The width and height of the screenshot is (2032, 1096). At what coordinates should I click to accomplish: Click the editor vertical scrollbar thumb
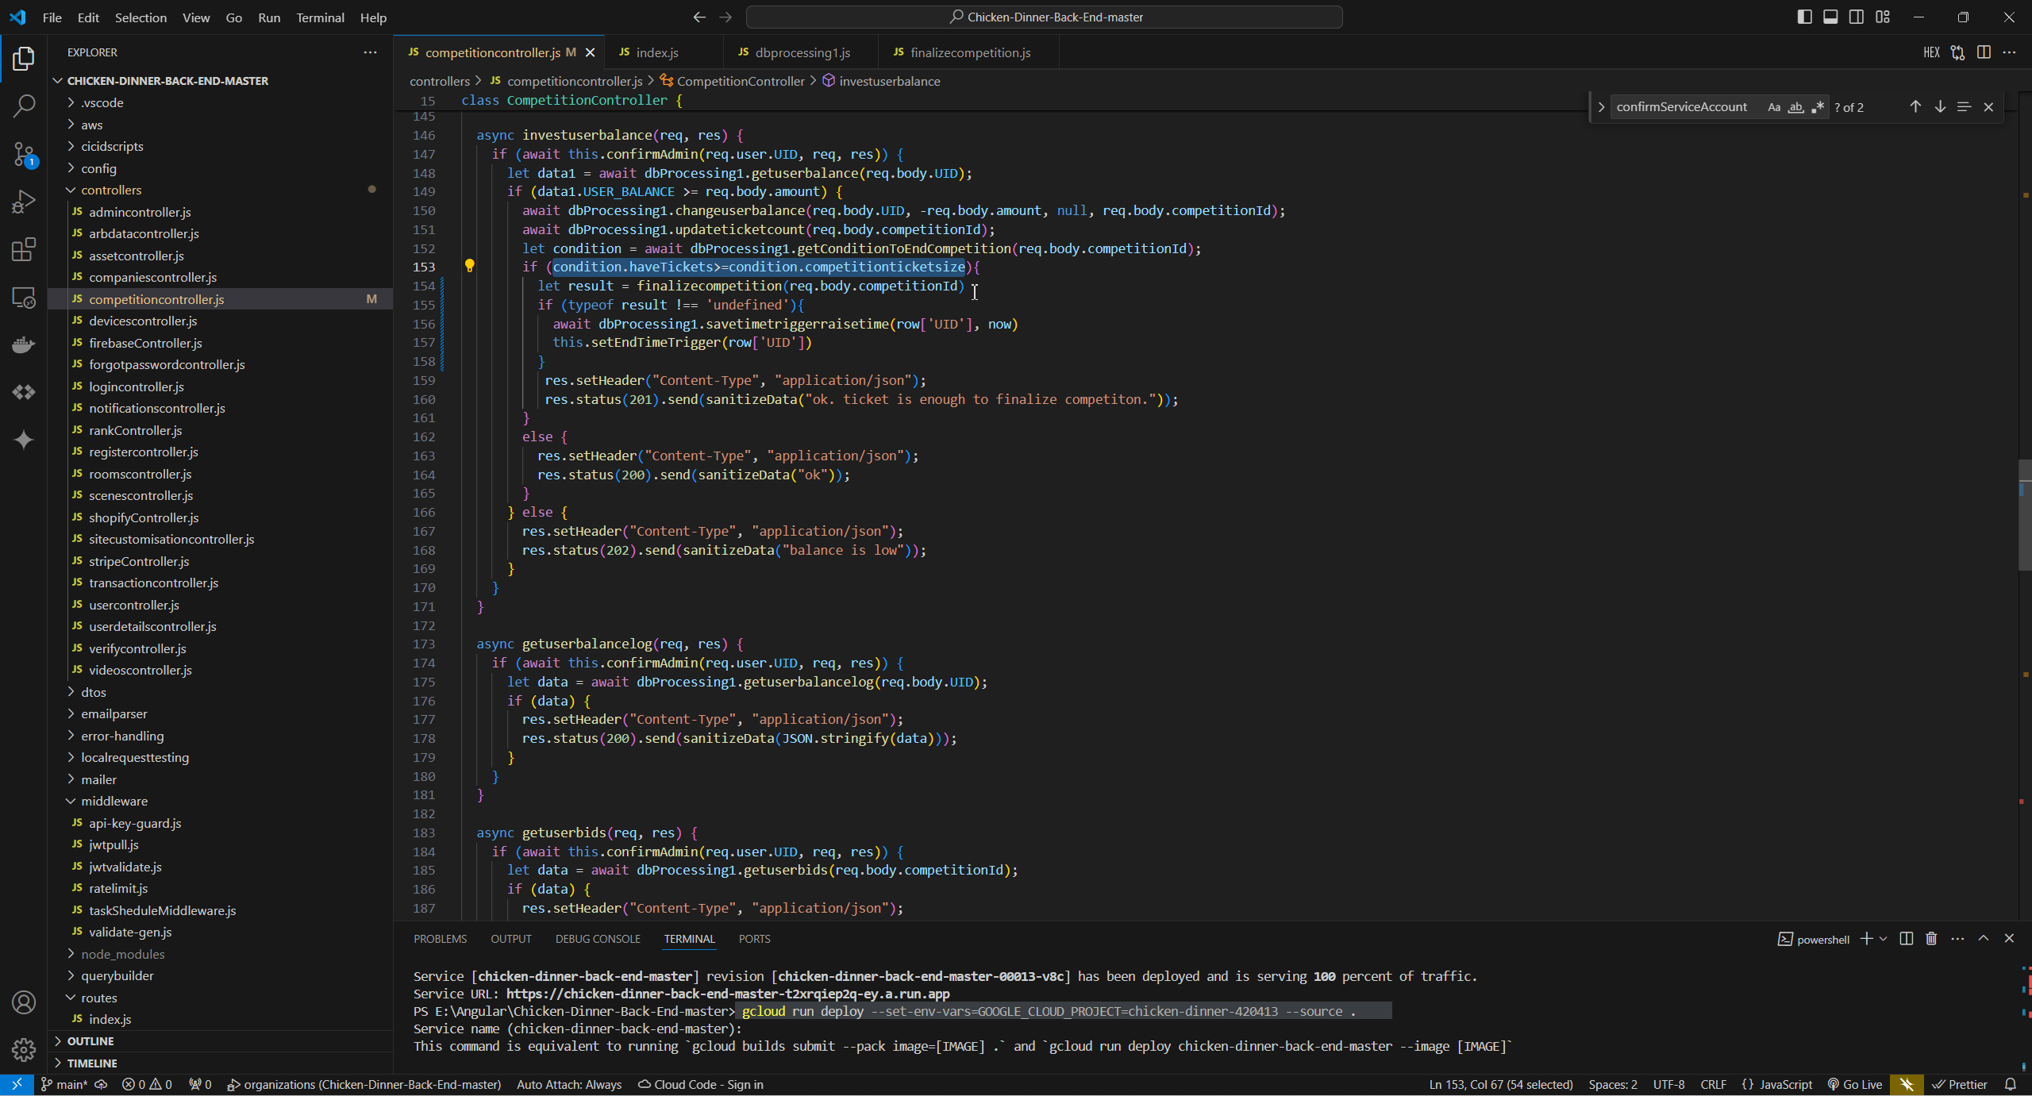[x=2024, y=514]
